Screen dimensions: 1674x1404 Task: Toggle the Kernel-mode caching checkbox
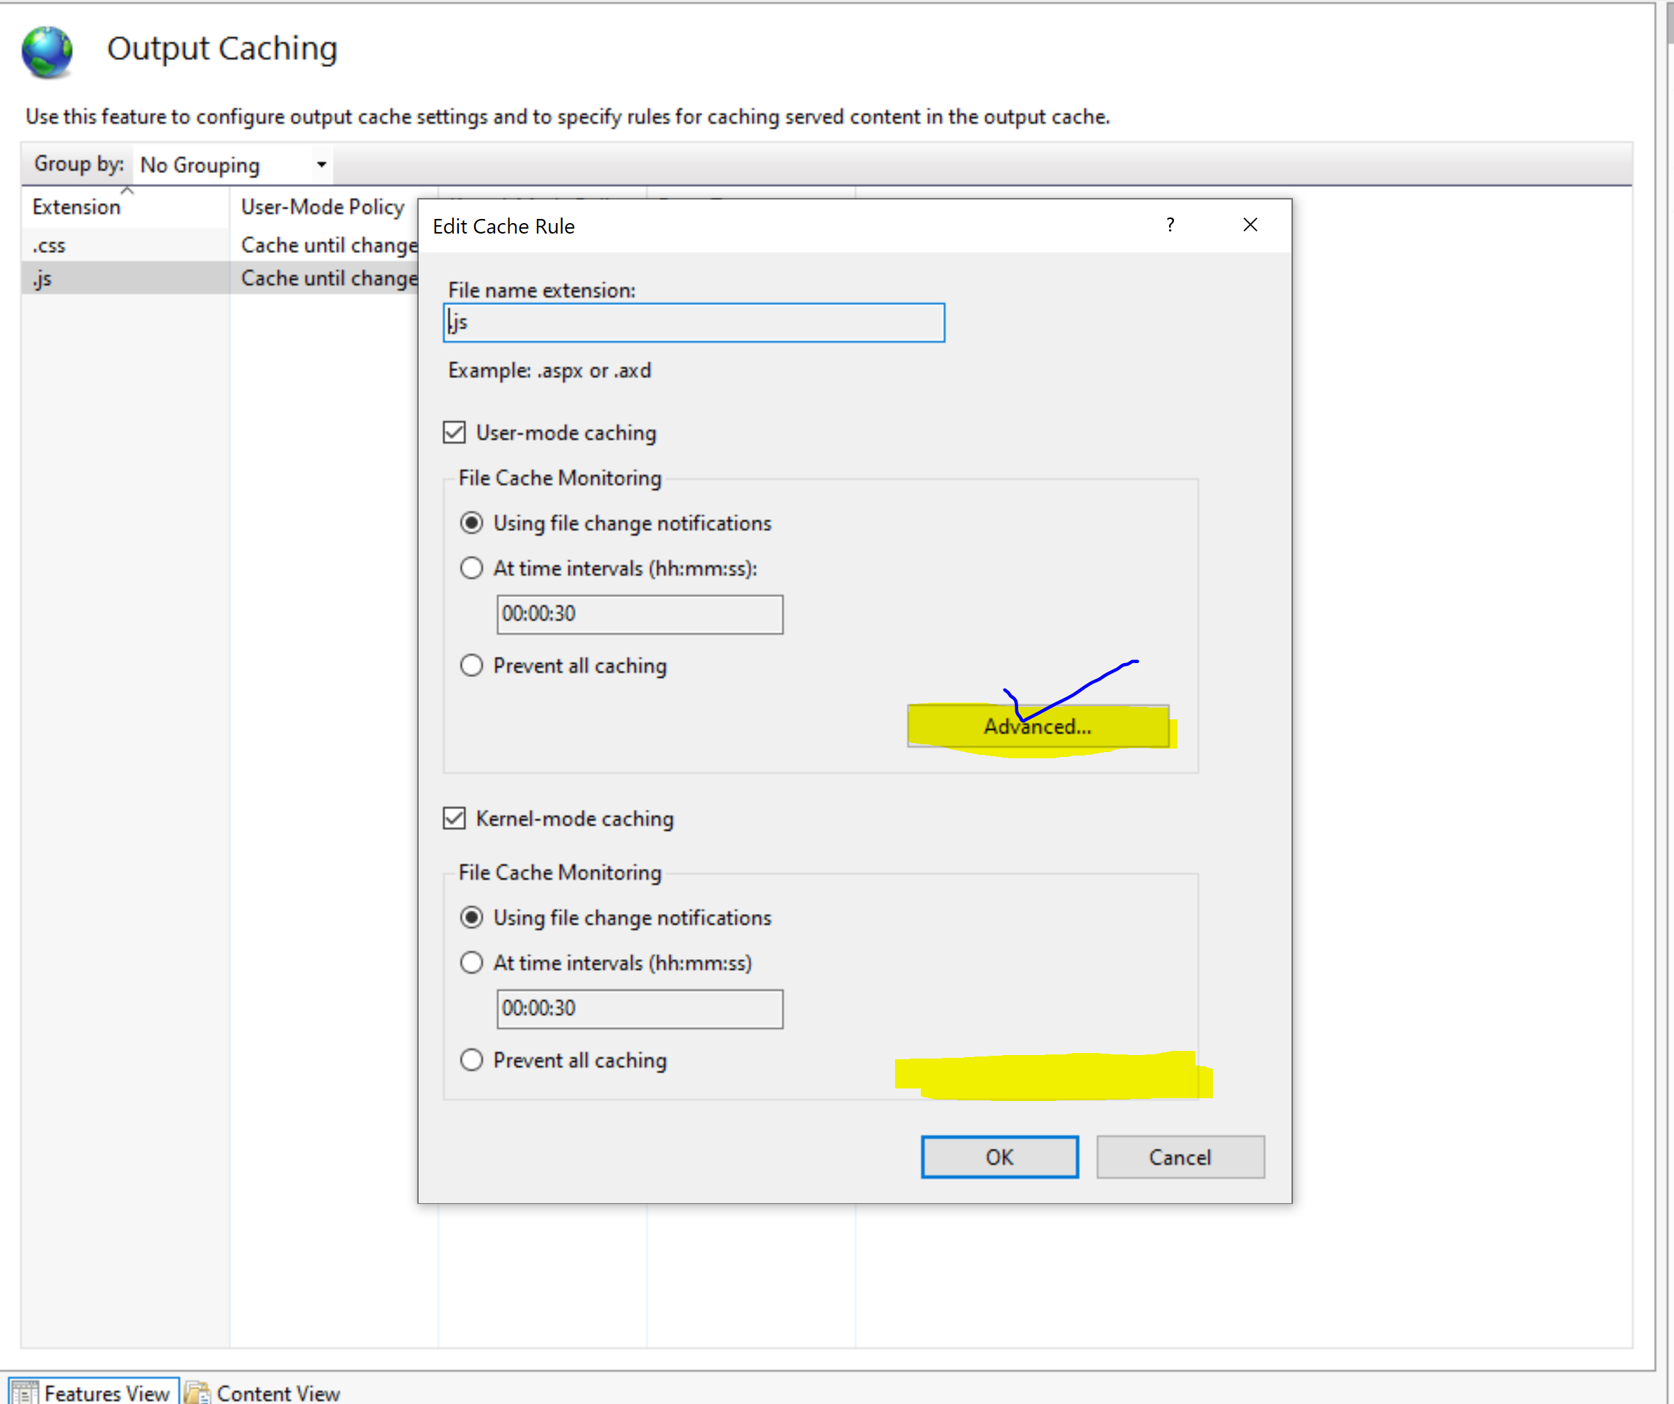pos(454,818)
